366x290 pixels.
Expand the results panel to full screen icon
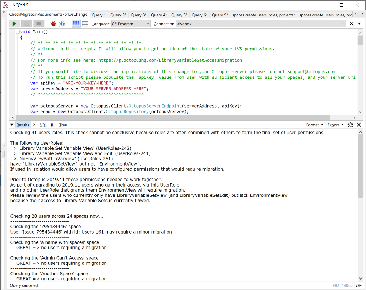point(350,125)
